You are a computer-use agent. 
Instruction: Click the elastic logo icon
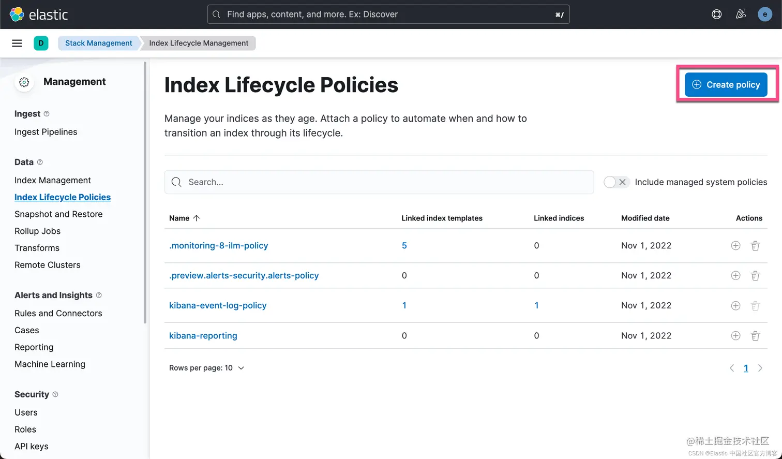(x=17, y=14)
